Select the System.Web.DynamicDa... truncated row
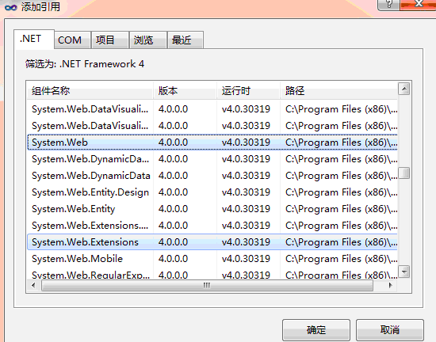This screenshot has width=436, height=342. pyautogui.click(x=212, y=159)
